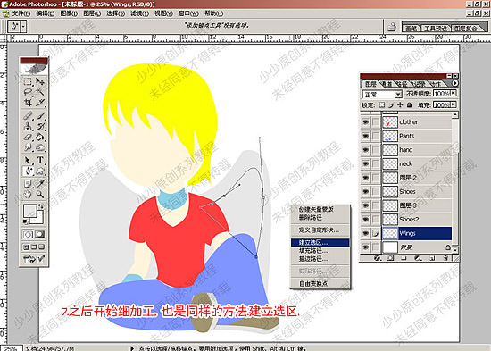Enable lock all padlock option
This screenshot has height=351, width=491.
click(410, 105)
